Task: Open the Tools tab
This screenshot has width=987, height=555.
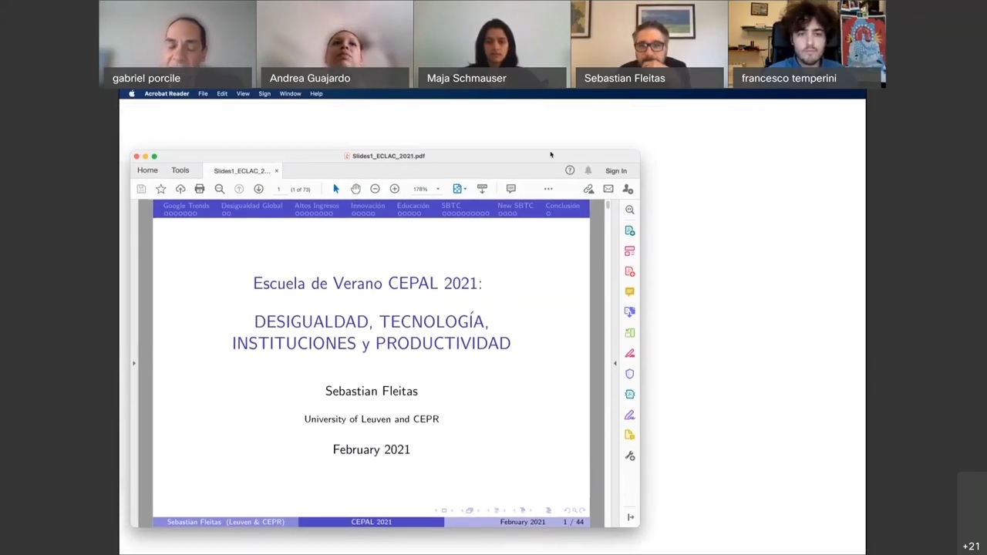Action: (x=180, y=170)
